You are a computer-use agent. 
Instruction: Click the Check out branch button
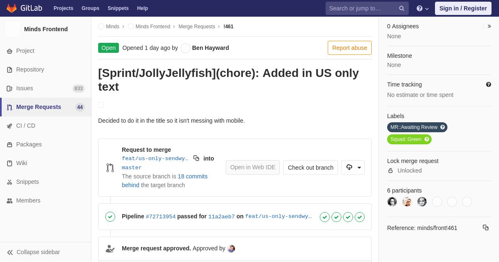pos(310,167)
